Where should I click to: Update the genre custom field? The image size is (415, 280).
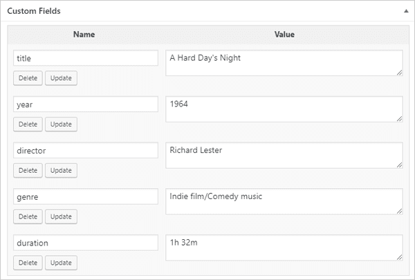[x=61, y=216]
